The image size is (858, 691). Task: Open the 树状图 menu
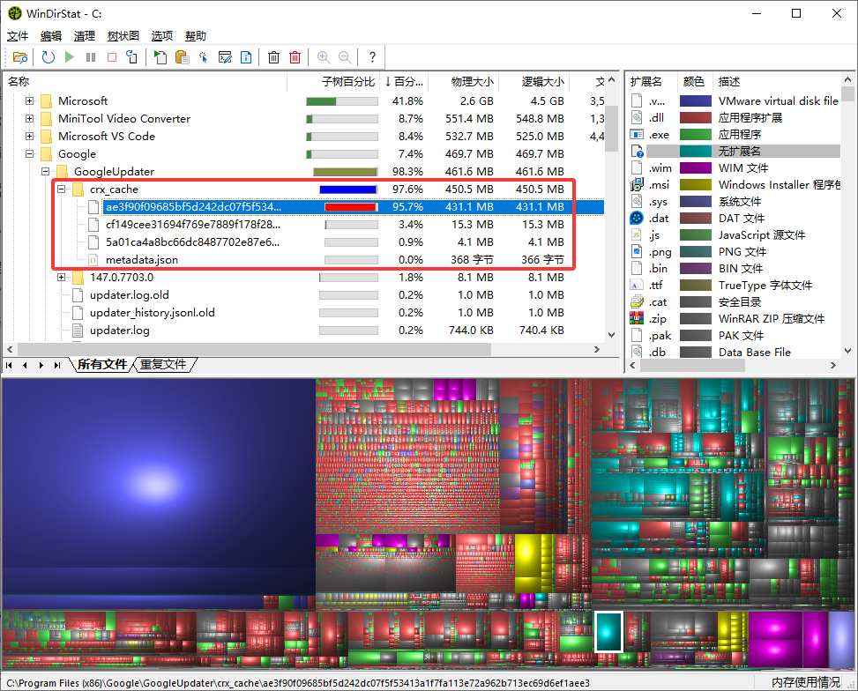[123, 36]
